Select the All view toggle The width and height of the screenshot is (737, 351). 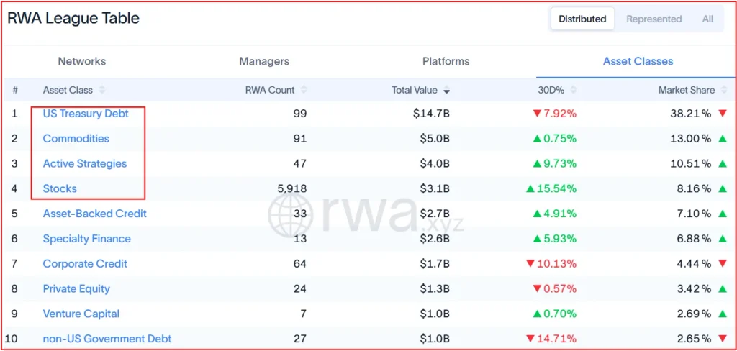point(708,19)
